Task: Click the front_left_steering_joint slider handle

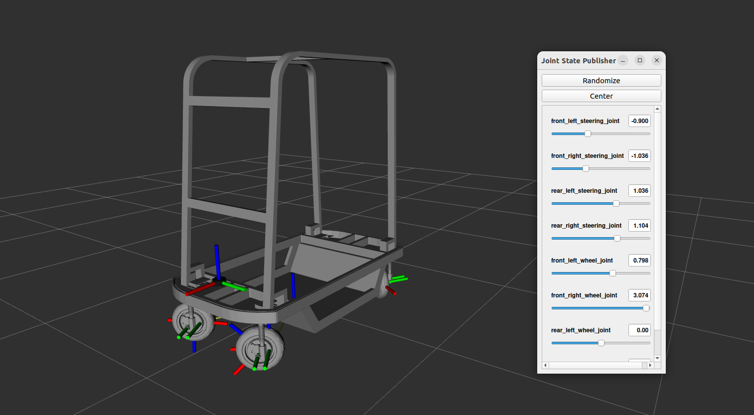Action: [587, 134]
